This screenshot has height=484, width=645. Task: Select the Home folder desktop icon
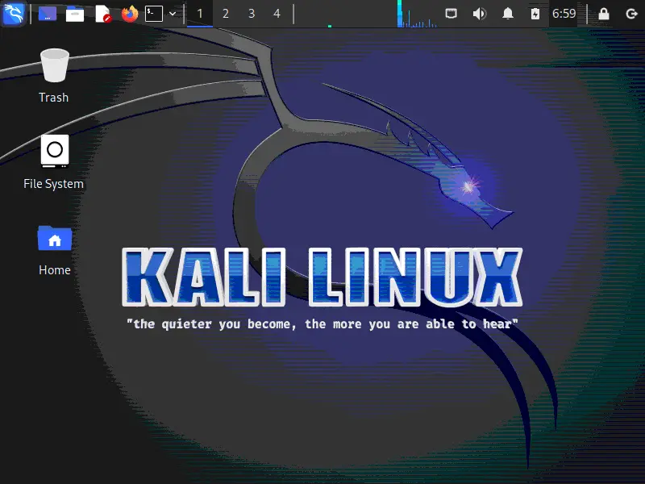pyautogui.click(x=54, y=238)
